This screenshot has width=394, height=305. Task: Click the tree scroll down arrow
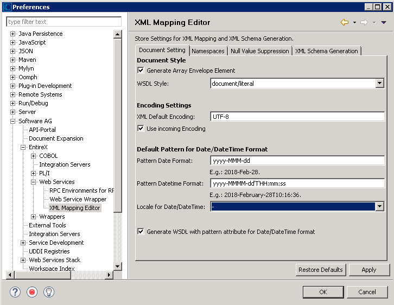(x=118, y=266)
